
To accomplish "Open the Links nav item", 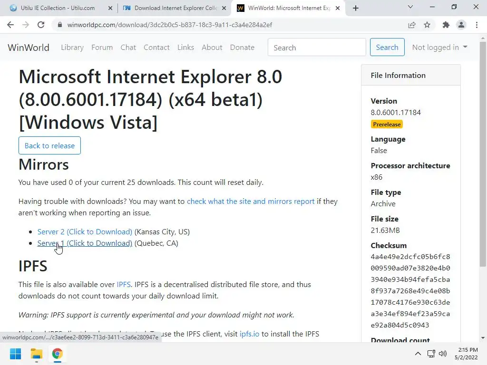I will [x=186, y=48].
